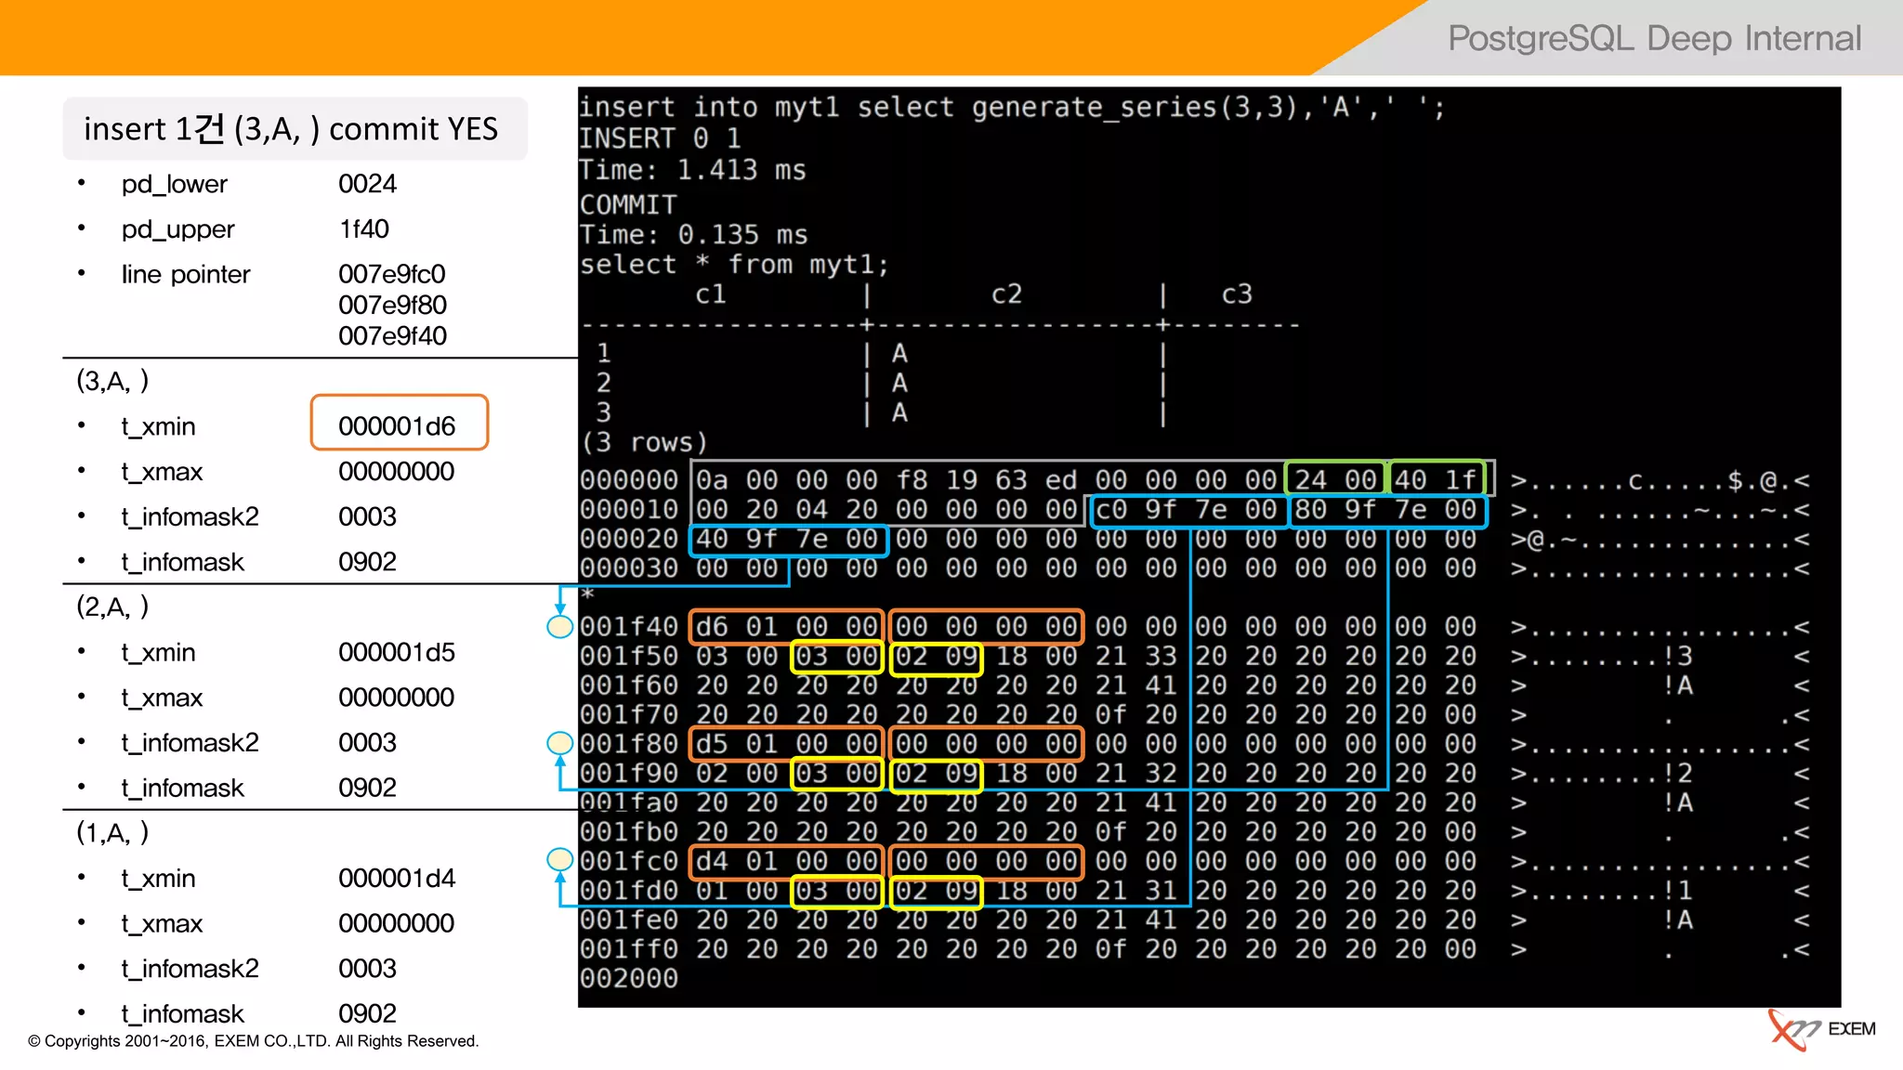
Task: Select the 'select * from myt1;' query
Action: coord(734,265)
